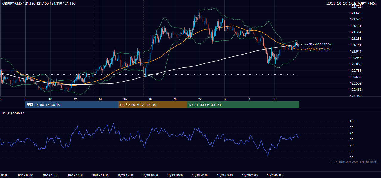Image resolution: width=381 pixels, height=178 pixels.
Task: Click the 121.625 price axis value
Action: click(x=356, y=13)
